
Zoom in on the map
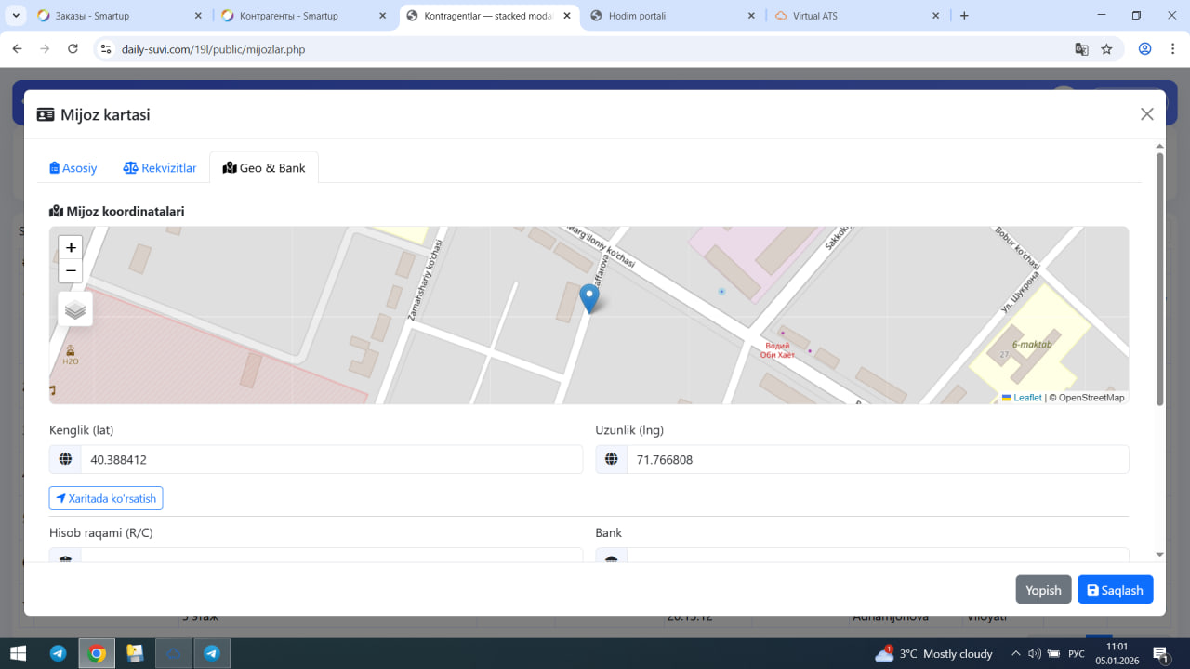(x=71, y=247)
